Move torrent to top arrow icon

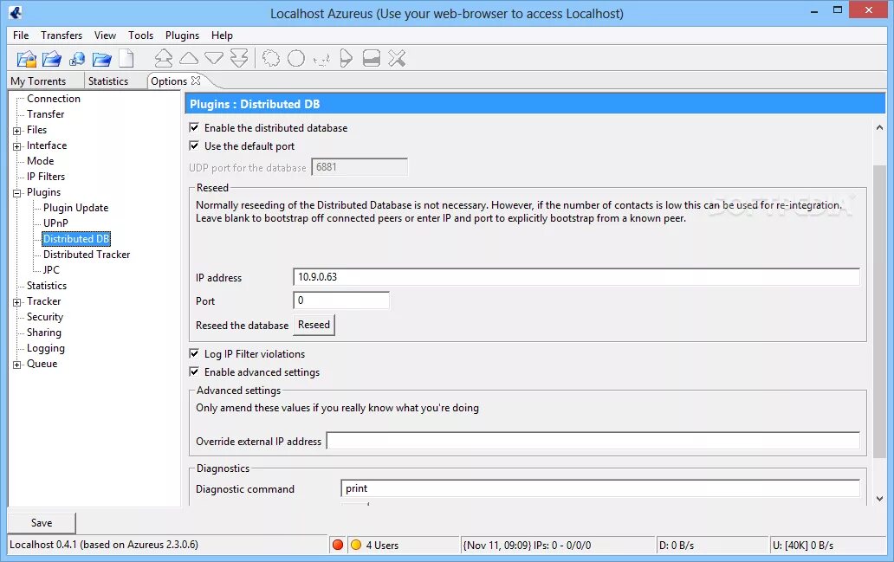click(x=164, y=58)
